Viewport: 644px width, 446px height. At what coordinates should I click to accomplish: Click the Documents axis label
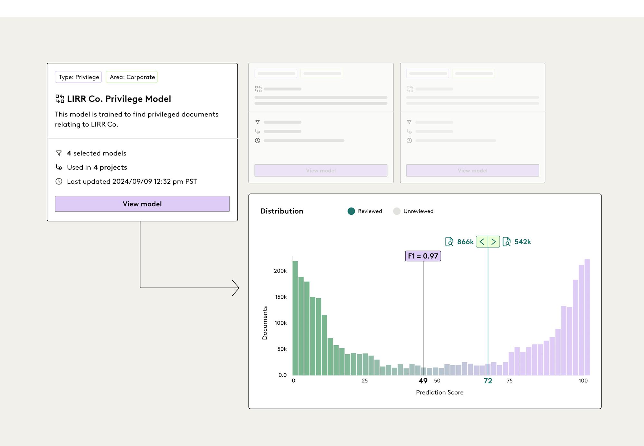click(265, 323)
